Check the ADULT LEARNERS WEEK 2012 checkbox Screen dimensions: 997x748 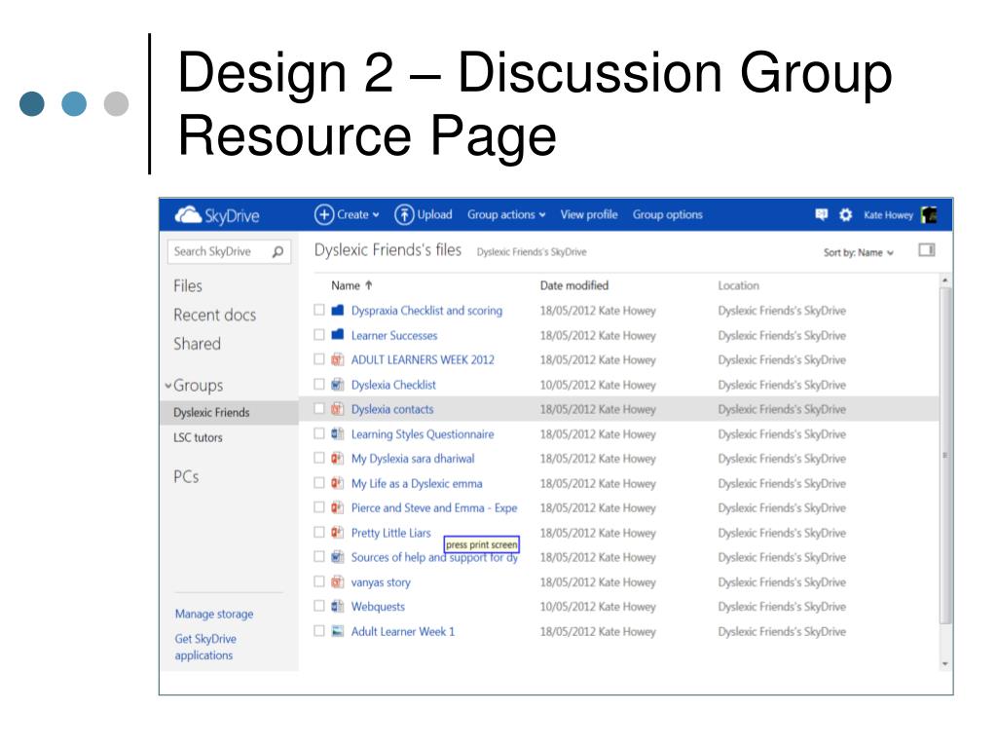[319, 359]
